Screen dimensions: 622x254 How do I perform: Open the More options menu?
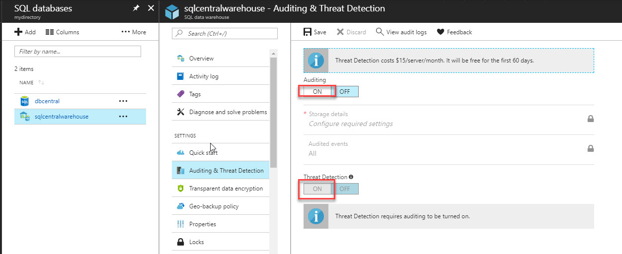click(134, 32)
